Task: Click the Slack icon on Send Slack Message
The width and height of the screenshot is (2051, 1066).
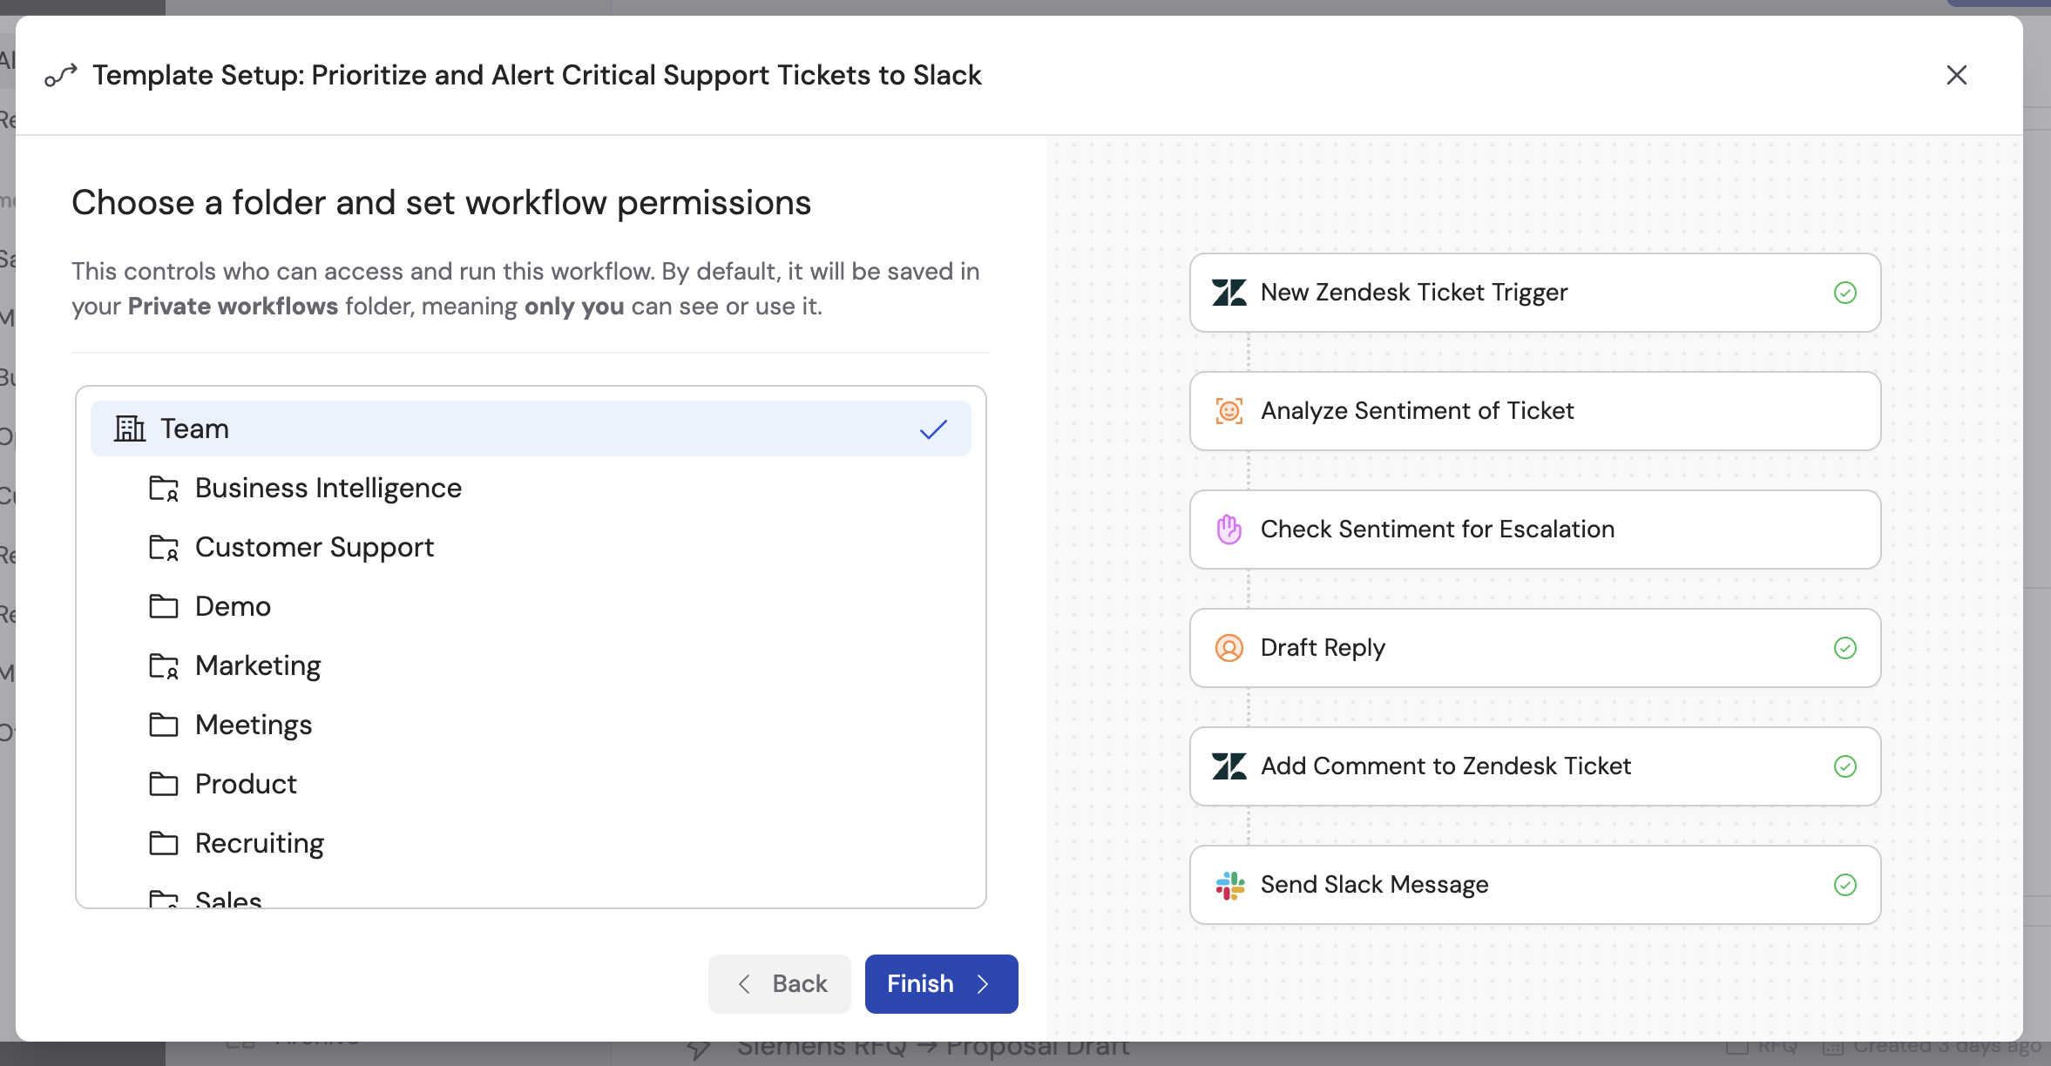Action: tap(1229, 885)
